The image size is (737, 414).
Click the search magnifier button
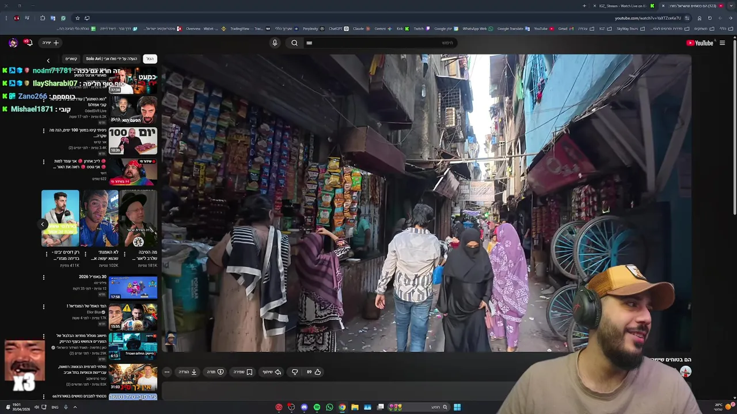click(294, 43)
